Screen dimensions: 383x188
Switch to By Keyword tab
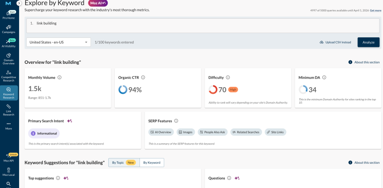point(152,162)
